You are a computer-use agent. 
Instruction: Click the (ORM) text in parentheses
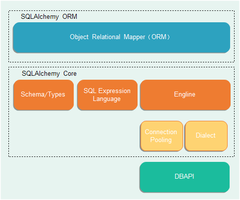tap(159, 37)
